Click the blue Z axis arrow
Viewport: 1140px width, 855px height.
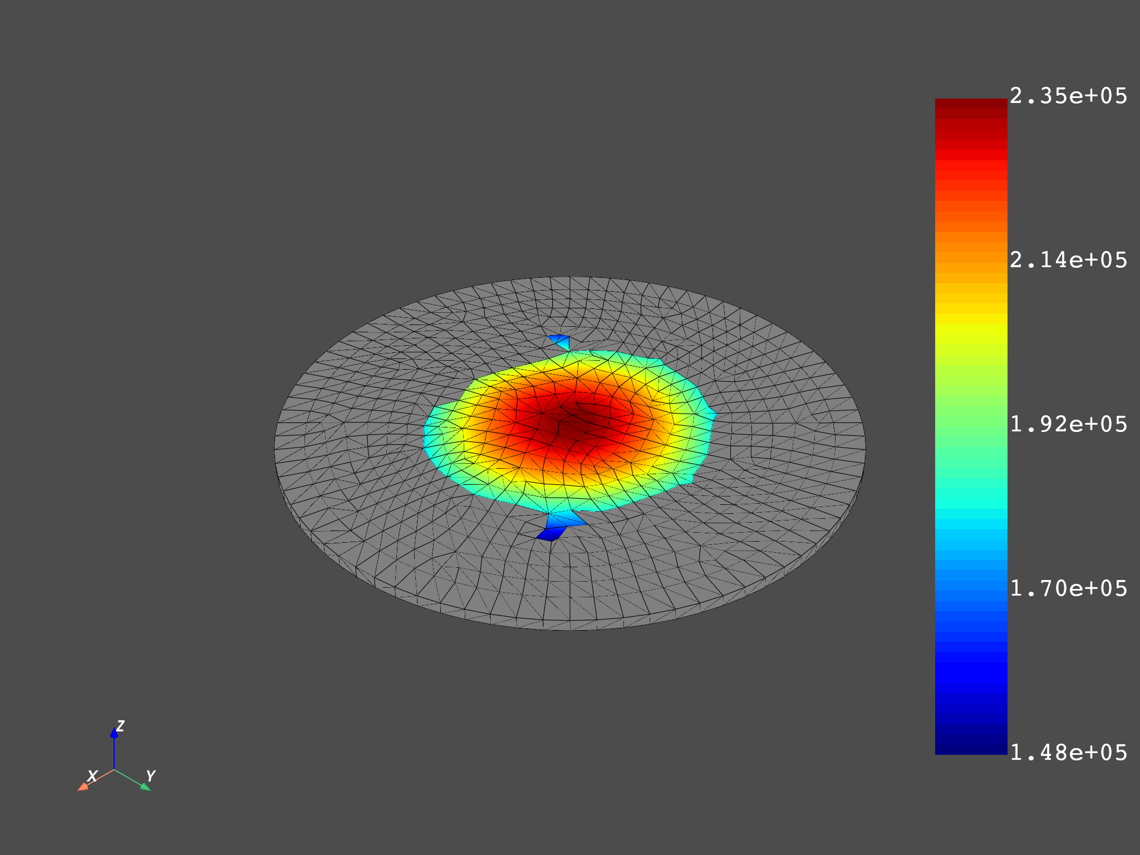coord(114,748)
